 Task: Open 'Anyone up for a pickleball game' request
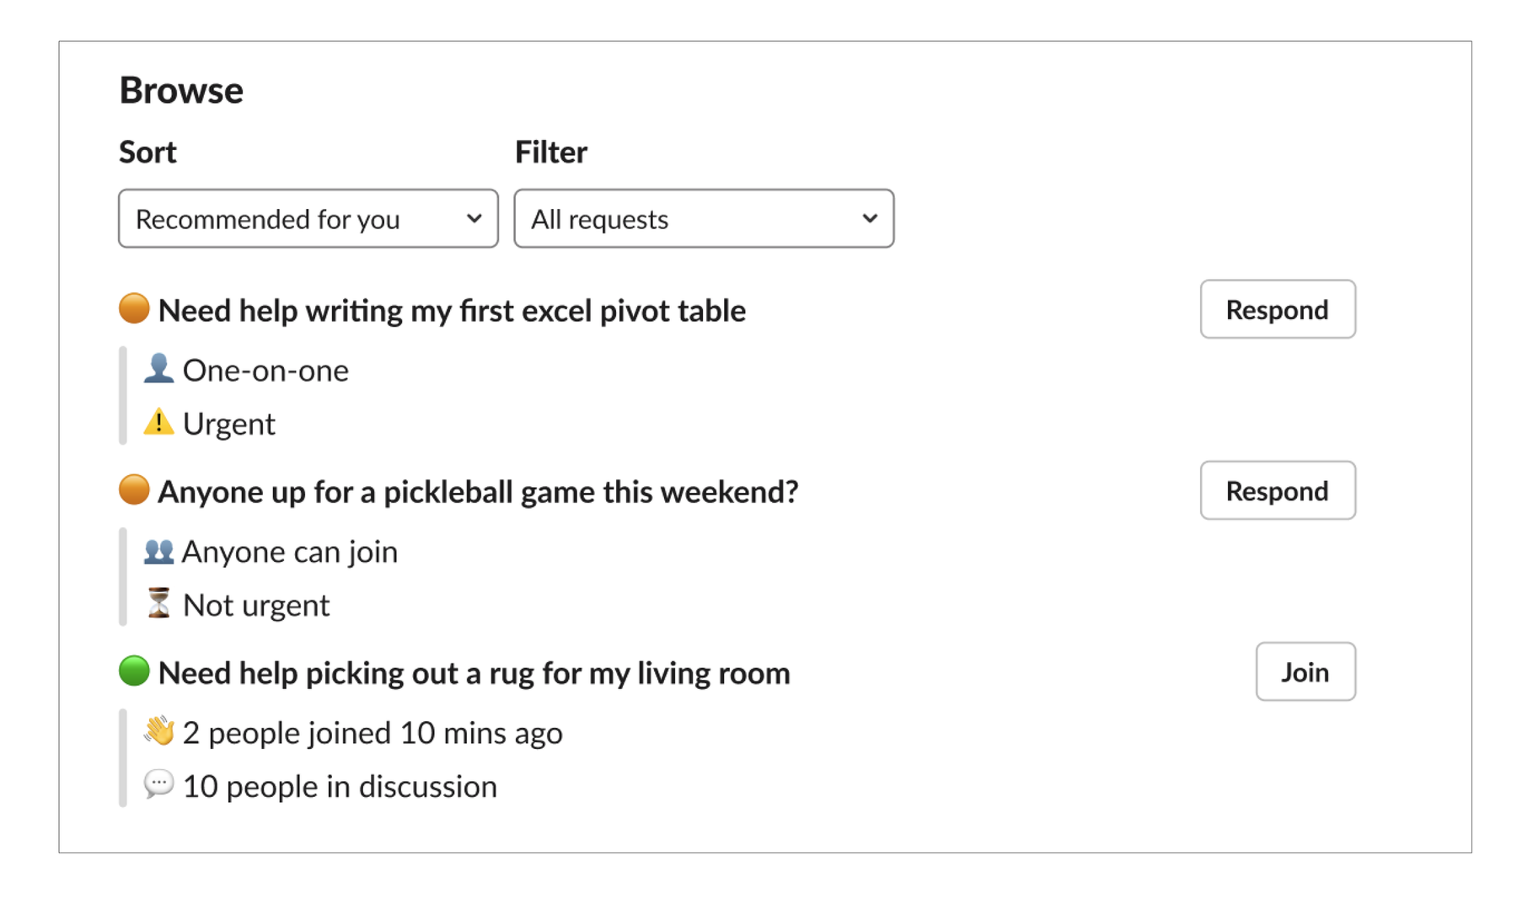(478, 492)
